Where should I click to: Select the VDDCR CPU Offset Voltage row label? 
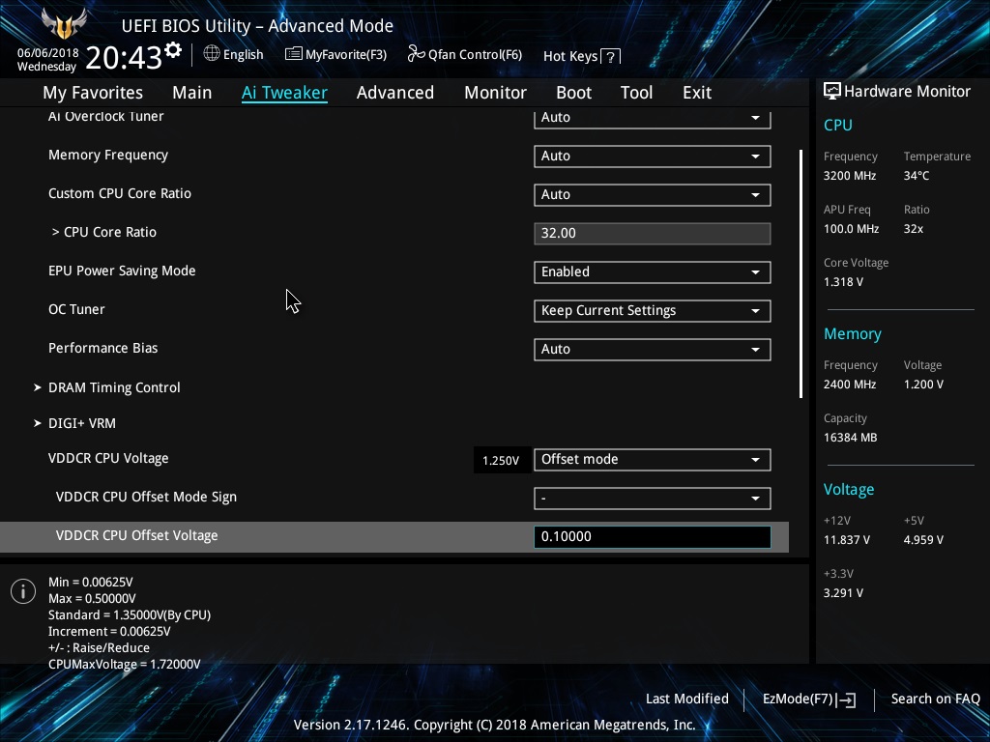click(137, 535)
